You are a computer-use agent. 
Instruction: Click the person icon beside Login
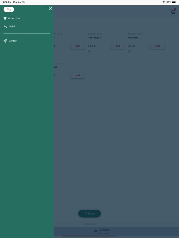tap(5, 26)
